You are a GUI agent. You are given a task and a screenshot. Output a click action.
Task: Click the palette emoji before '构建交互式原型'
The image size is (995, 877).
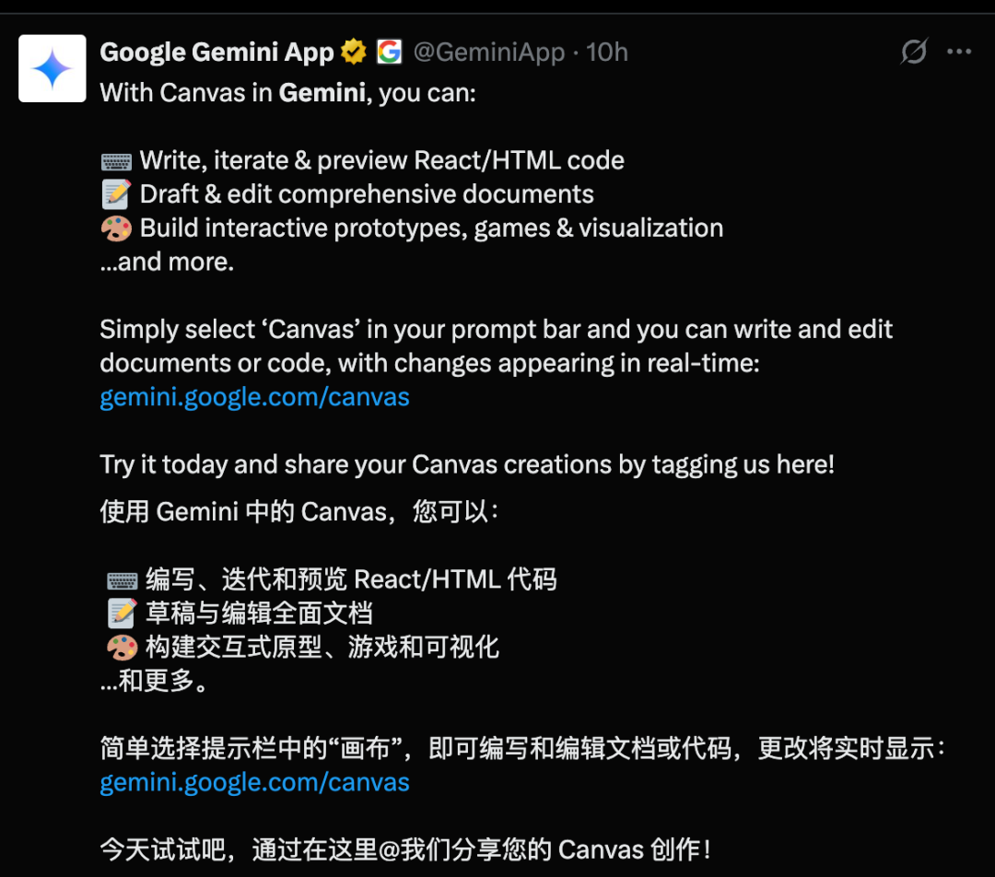tap(122, 648)
